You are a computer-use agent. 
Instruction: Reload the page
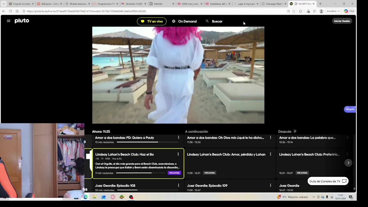pos(10,11)
